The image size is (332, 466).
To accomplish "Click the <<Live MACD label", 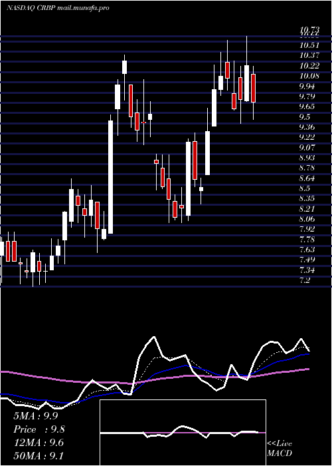I will 280,448.
